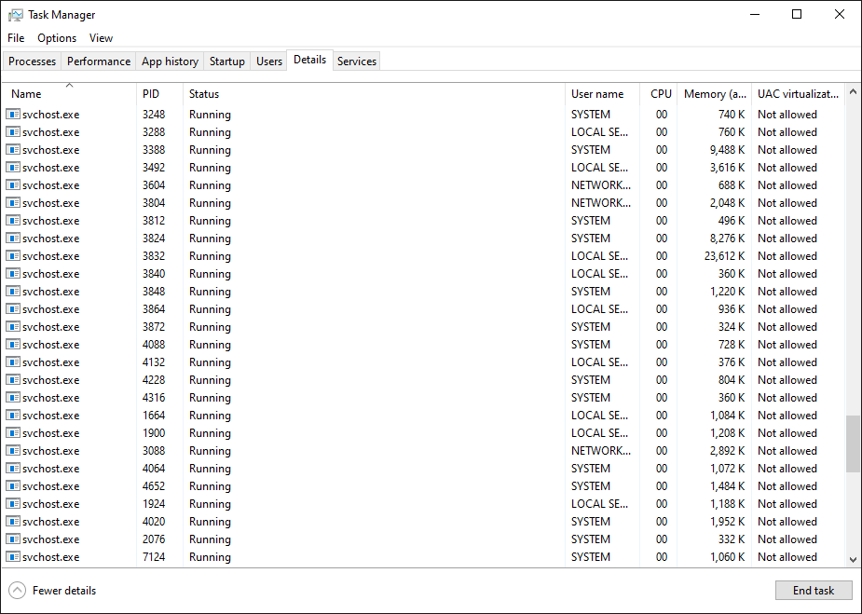The height and width of the screenshot is (614, 862).
Task: Click the memory value 1,952 K
Action: pyautogui.click(x=727, y=522)
